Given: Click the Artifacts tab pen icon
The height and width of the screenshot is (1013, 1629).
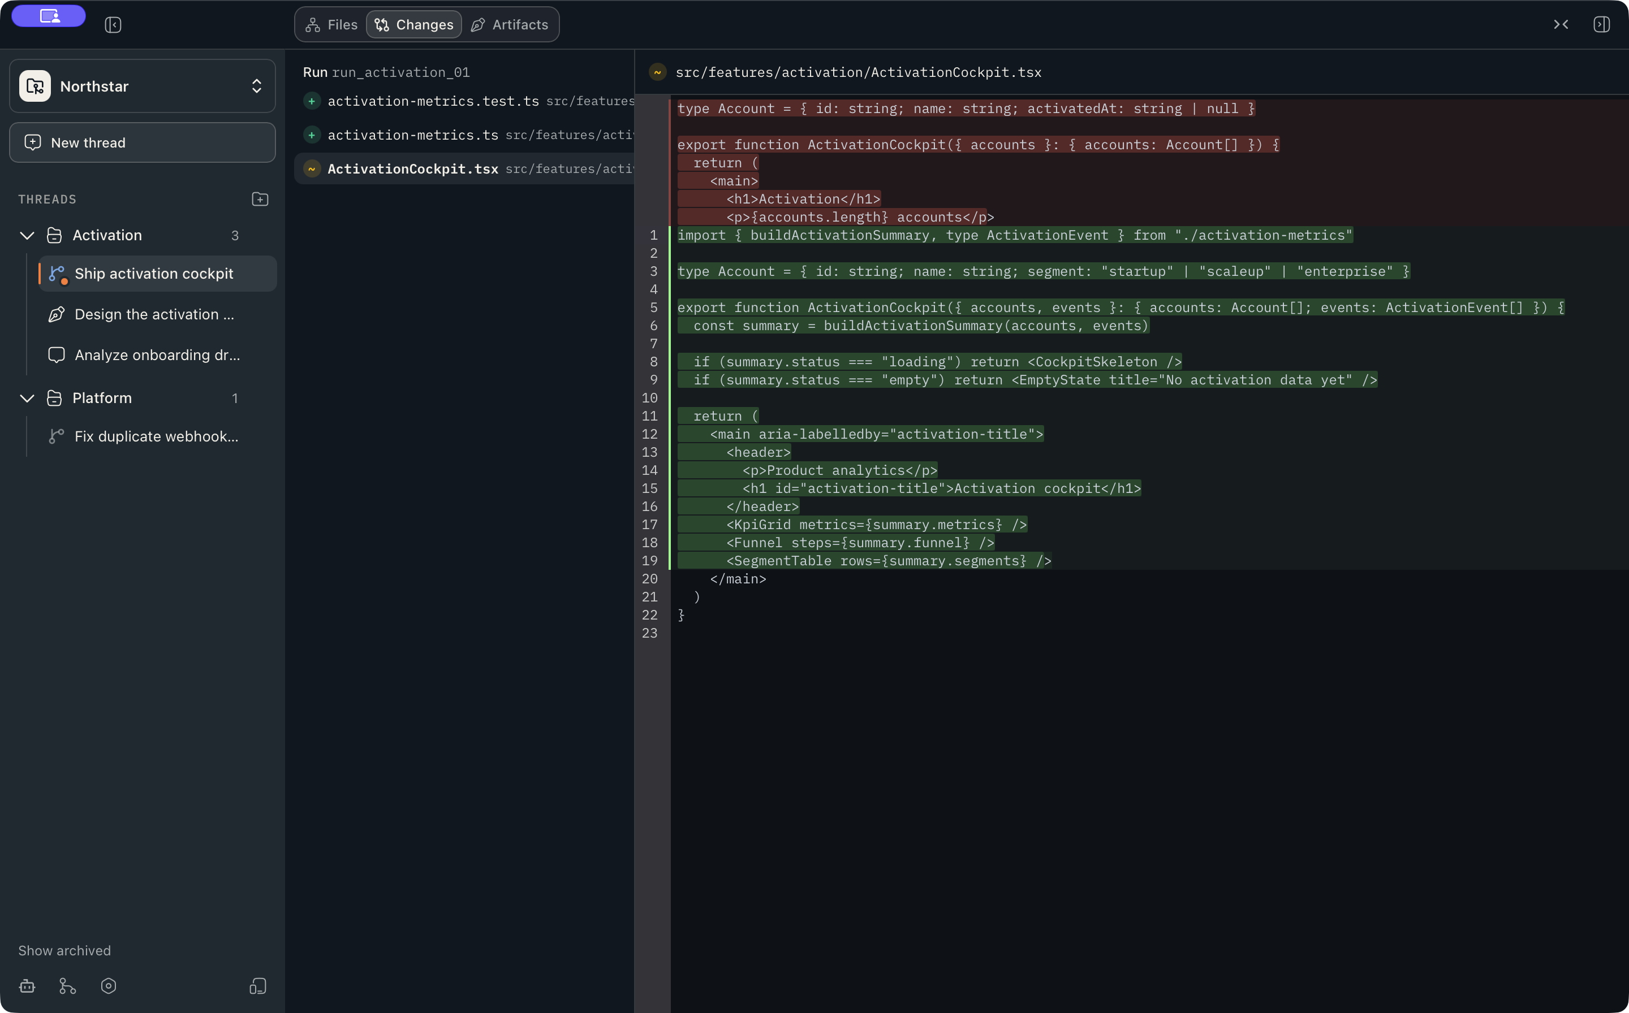Looking at the screenshot, I should pyautogui.click(x=478, y=25).
